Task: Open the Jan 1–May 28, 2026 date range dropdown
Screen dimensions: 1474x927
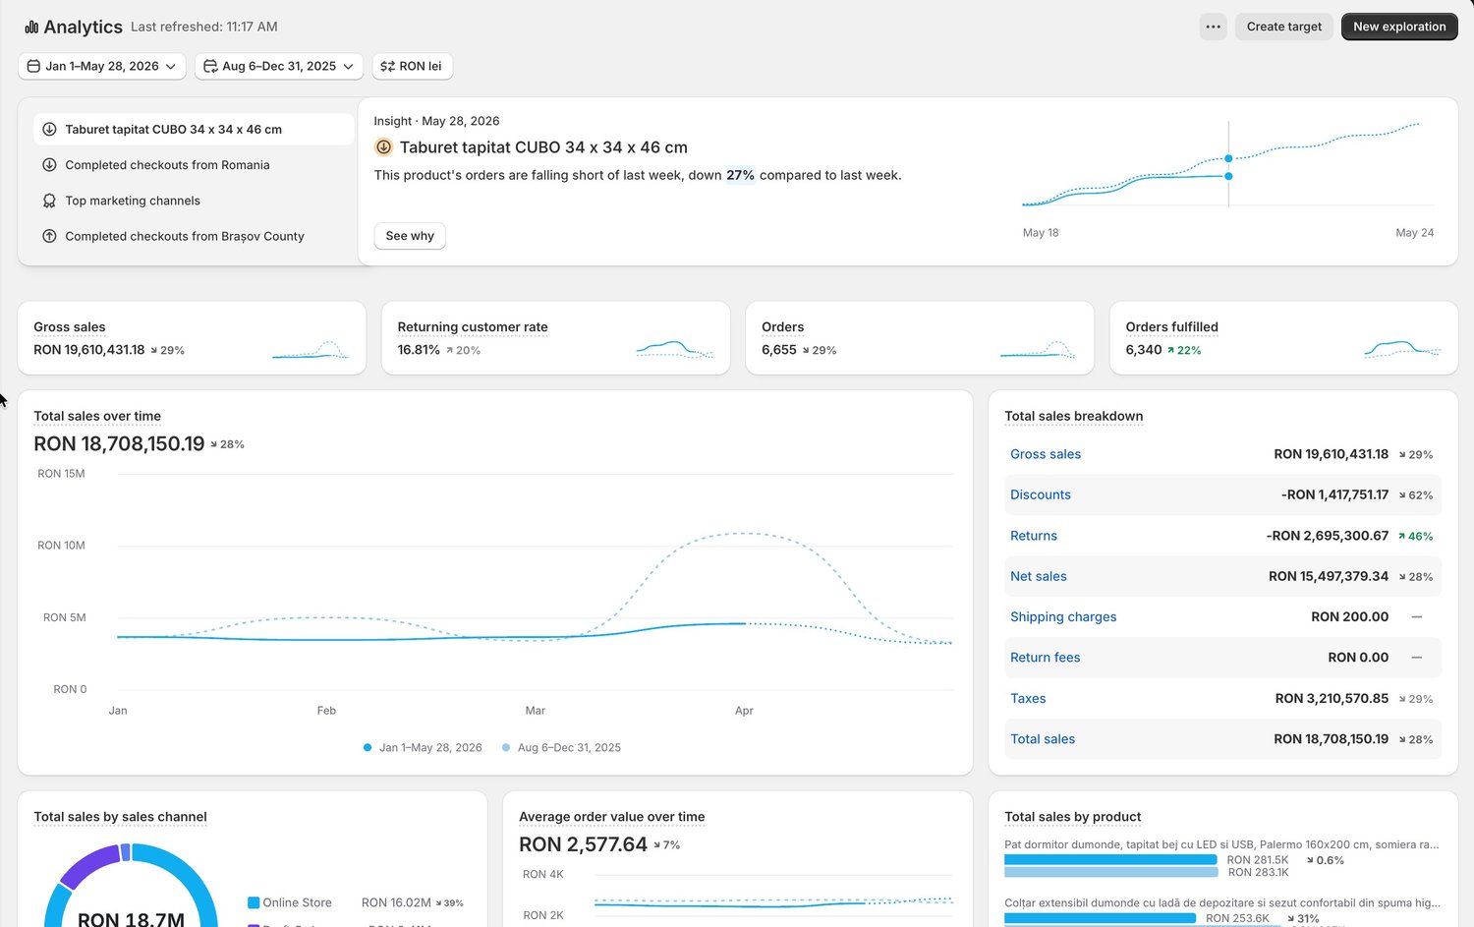Action: click(102, 66)
